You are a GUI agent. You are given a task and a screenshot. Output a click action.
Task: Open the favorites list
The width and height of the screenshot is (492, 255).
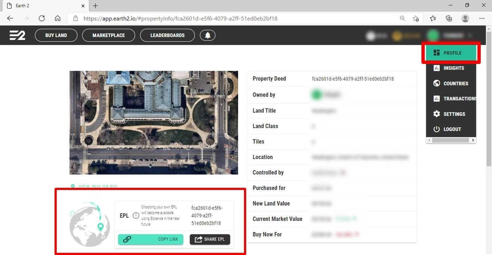click(x=433, y=18)
